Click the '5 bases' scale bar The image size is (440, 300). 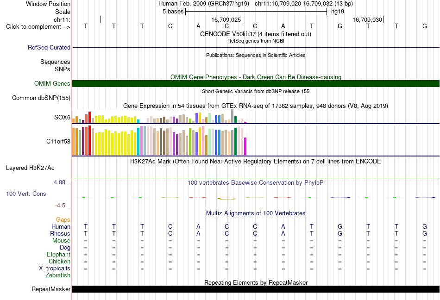pyautogui.click(x=256, y=12)
